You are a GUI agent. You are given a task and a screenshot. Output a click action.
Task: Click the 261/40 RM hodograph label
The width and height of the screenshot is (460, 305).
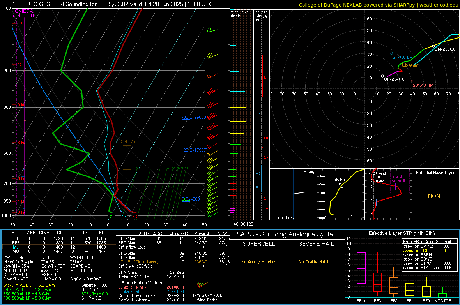tap(423, 86)
